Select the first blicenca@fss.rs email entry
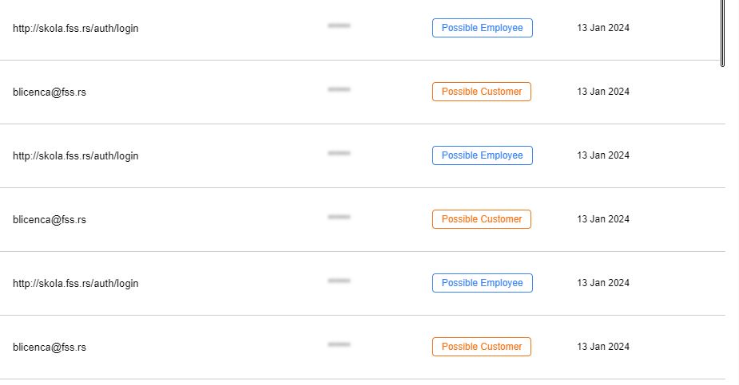Screen dimensions: 739x385 (x=50, y=92)
